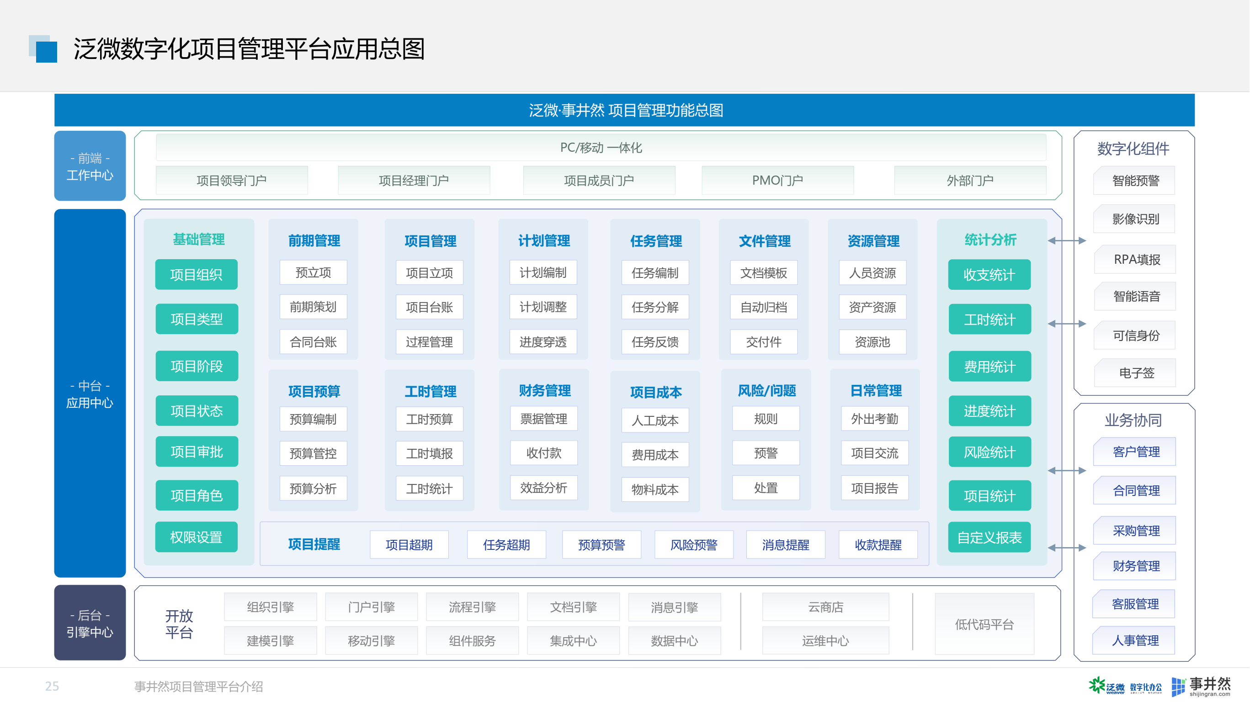Click 合同台账 item
This screenshot has height=703, width=1250.
click(313, 341)
